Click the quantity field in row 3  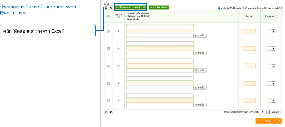point(249,66)
